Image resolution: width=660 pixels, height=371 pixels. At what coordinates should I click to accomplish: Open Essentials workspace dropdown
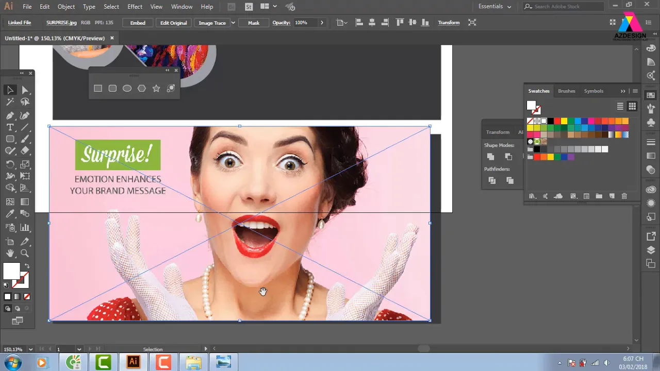point(495,7)
